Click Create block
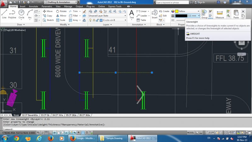Image resolution: width=252 pixels, height=142 pixels. click(x=164, y=11)
